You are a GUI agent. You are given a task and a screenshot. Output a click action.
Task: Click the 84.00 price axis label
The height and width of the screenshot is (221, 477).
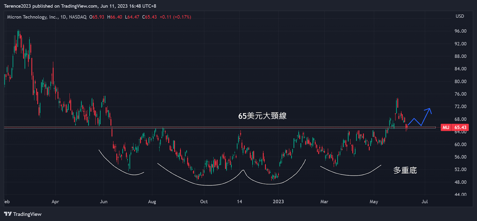(460, 69)
